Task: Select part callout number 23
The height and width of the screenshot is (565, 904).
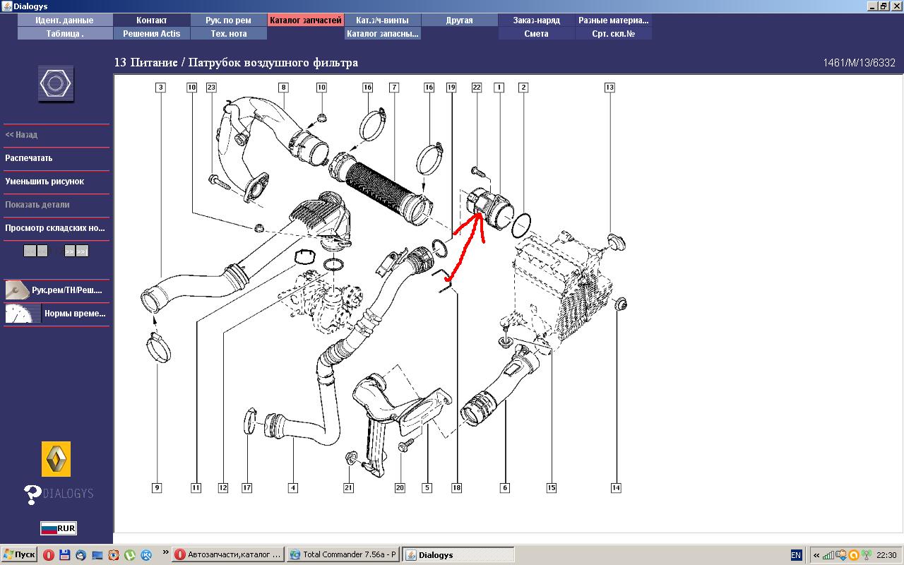Action: 211,88
